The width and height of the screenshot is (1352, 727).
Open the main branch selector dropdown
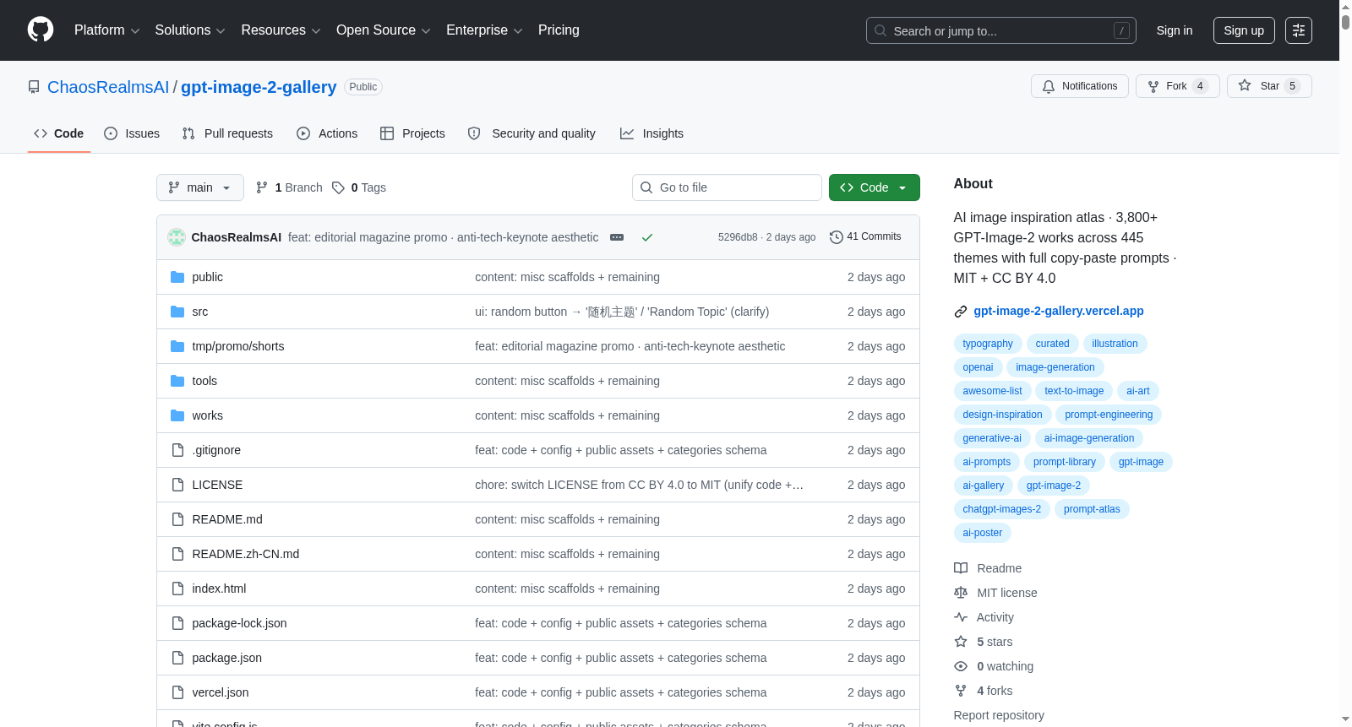200,187
